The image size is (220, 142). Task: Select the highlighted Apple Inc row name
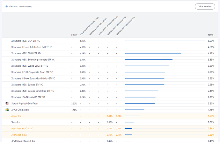click(x=16, y=116)
